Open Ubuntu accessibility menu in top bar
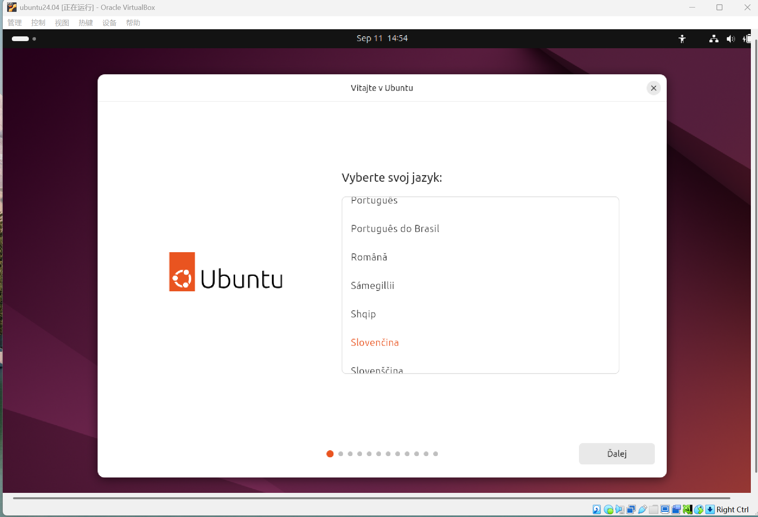 [682, 39]
